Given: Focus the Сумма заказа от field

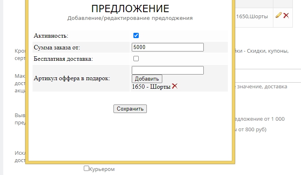Looking at the screenshot, I should pyautogui.click(x=168, y=47).
